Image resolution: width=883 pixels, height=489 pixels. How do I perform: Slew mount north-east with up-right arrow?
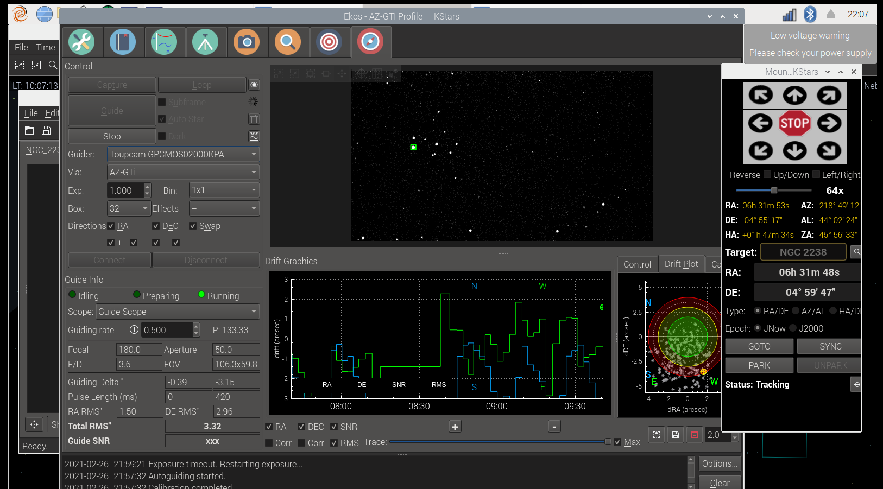point(829,96)
